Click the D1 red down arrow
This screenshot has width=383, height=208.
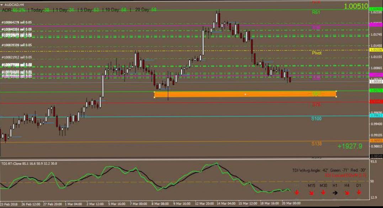pyautogui.click(x=358, y=193)
